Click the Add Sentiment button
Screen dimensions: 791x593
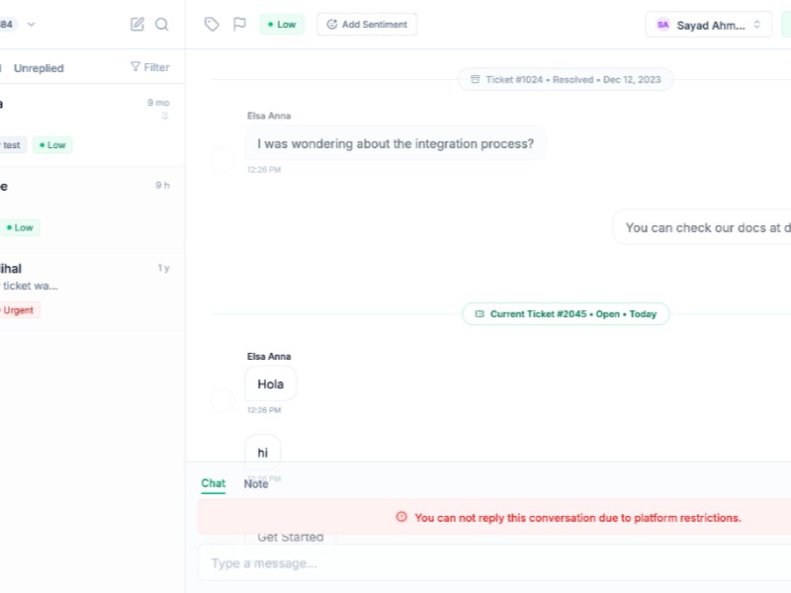point(367,25)
